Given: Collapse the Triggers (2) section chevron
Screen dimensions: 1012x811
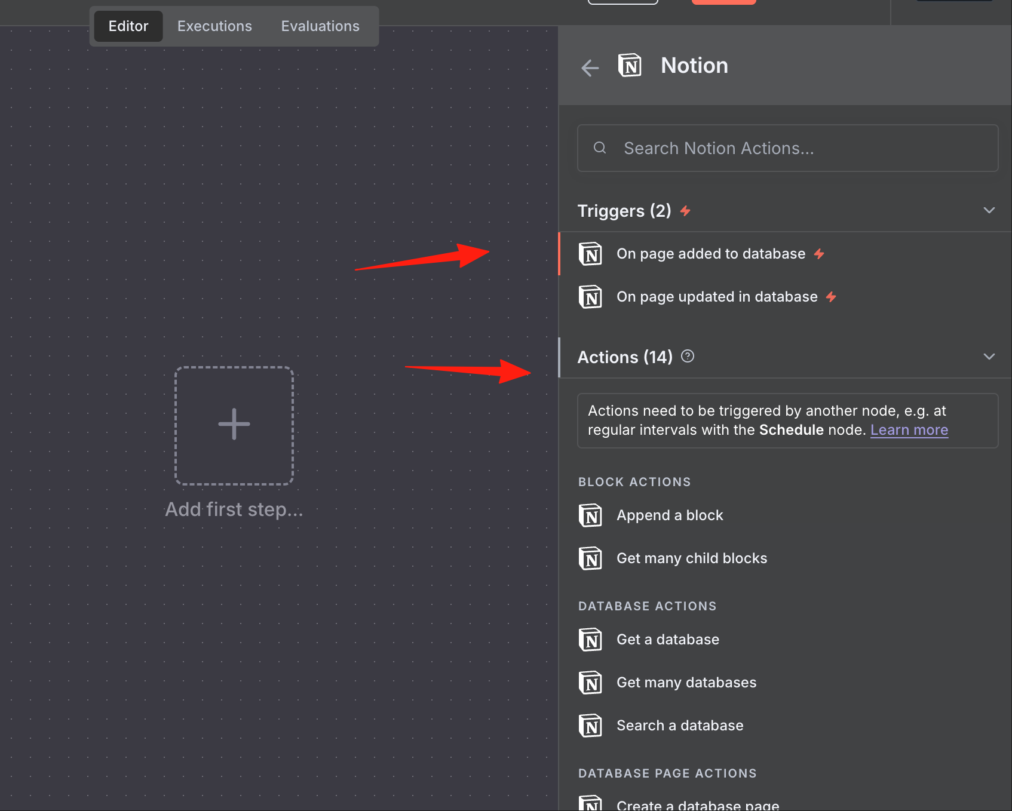Looking at the screenshot, I should pos(989,210).
